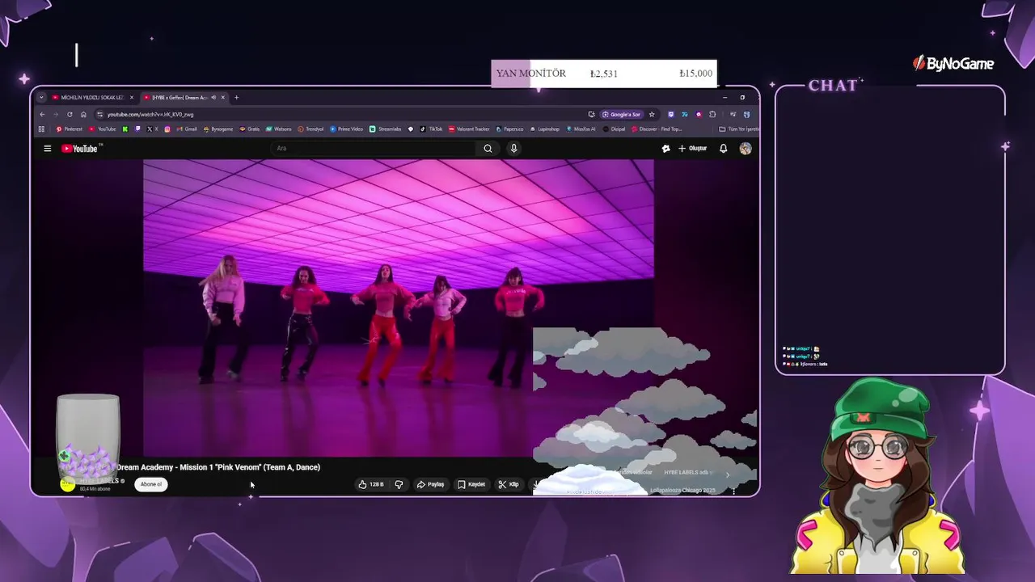Screen dimensions: 1035x582
Task: Open the browser home page icon
Action: tap(83, 115)
